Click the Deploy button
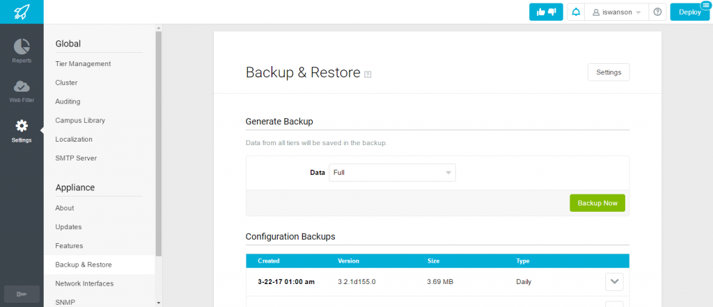This screenshot has height=307, width=713. point(690,13)
